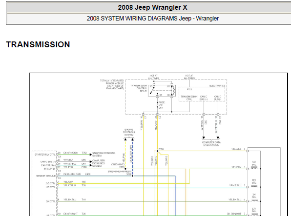Click the 'YEL/DK BLU 4' label at the solenoid connector
This screenshot has height=216, width=291.
[x=237, y=200]
